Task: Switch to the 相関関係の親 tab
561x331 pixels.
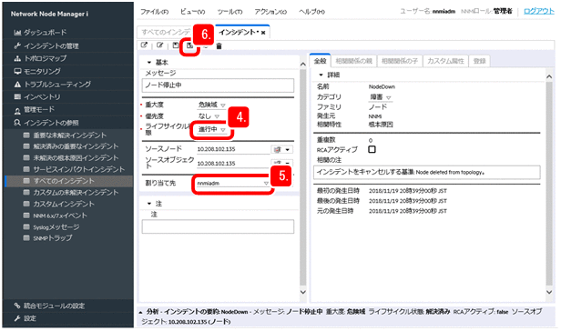Action: point(353,61)
